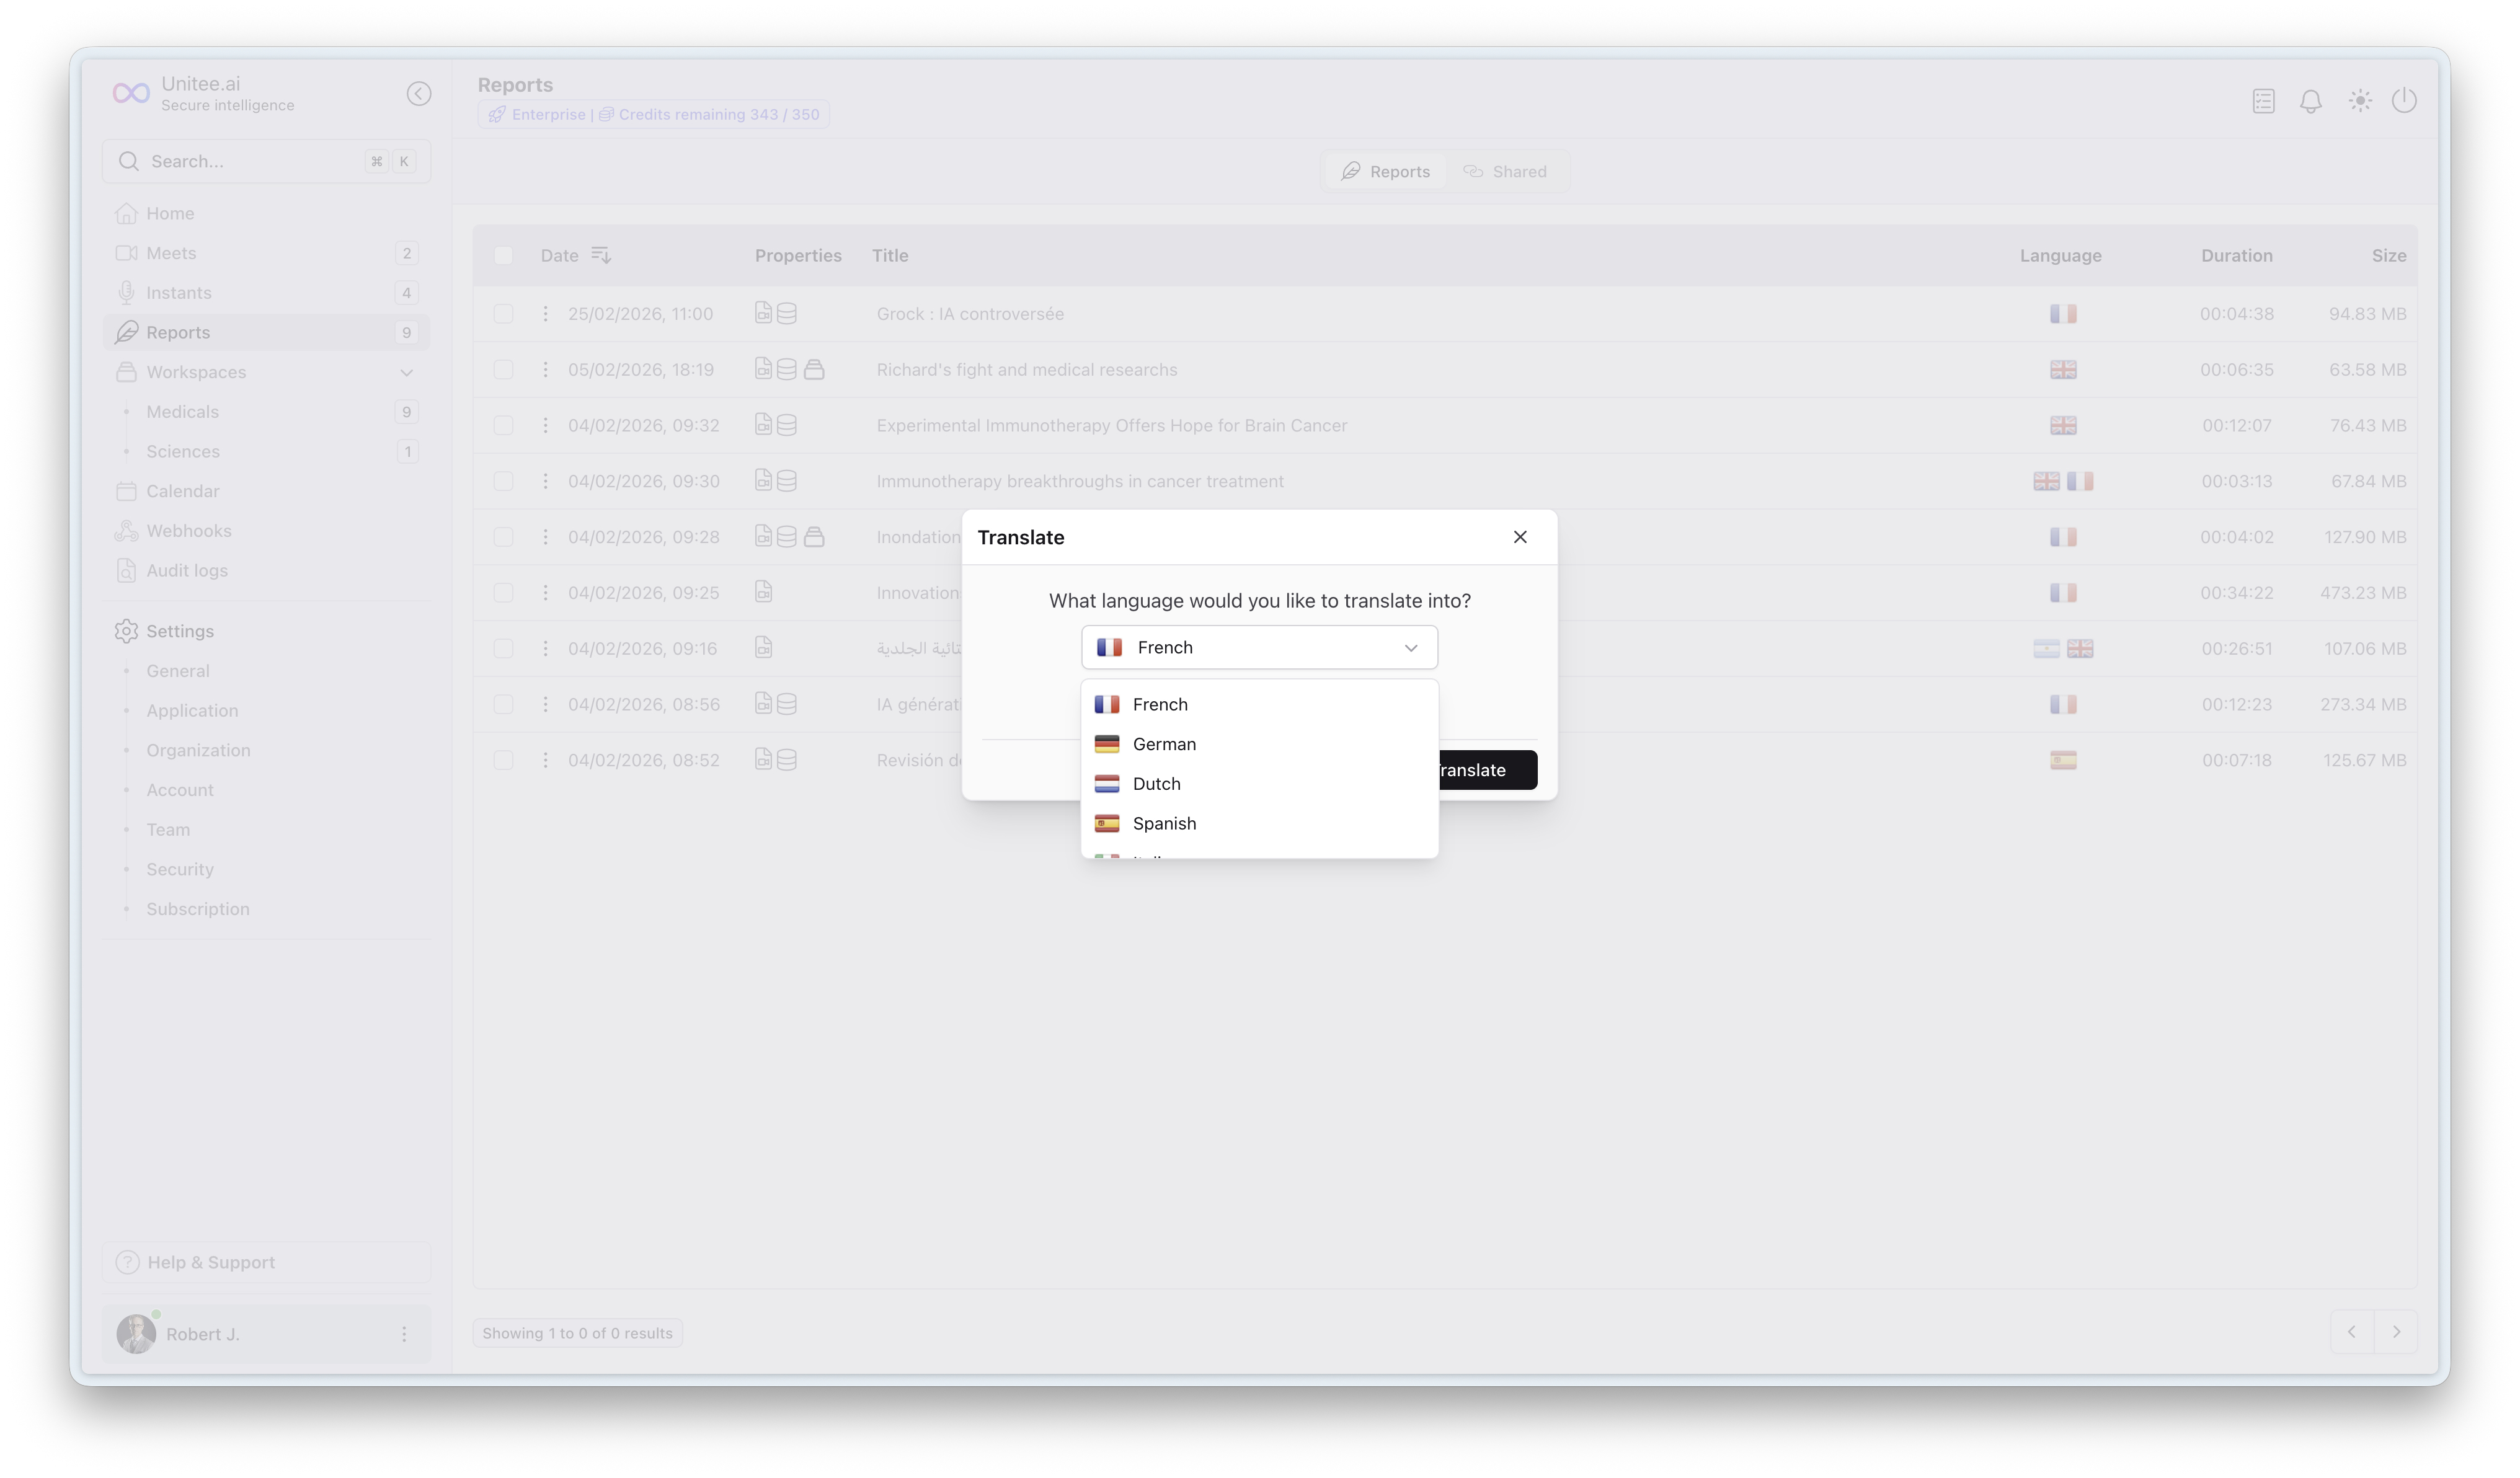Open Application settings

point(192,711)
